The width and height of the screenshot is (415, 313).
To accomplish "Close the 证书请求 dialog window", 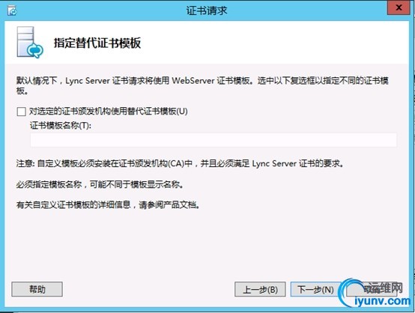I will (x=399, y=7).
